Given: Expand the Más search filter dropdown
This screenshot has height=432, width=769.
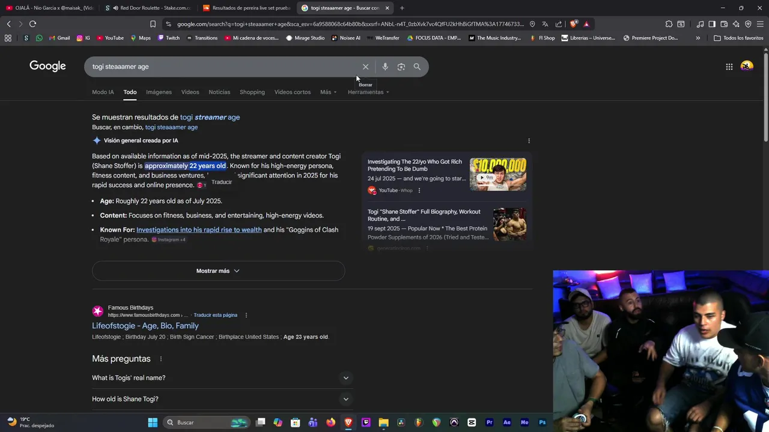Looking at the screenshot, I should [329, 92].
